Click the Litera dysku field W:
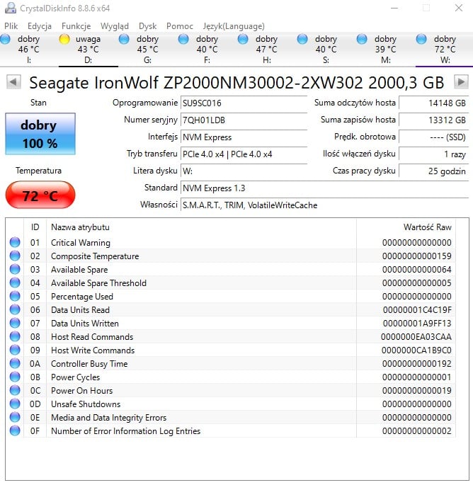The image size is (473, 485). 244,171
